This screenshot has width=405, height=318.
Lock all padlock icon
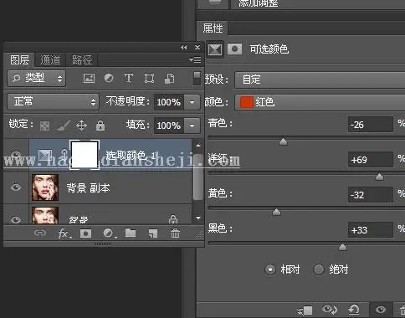click(x=100, y=126)
